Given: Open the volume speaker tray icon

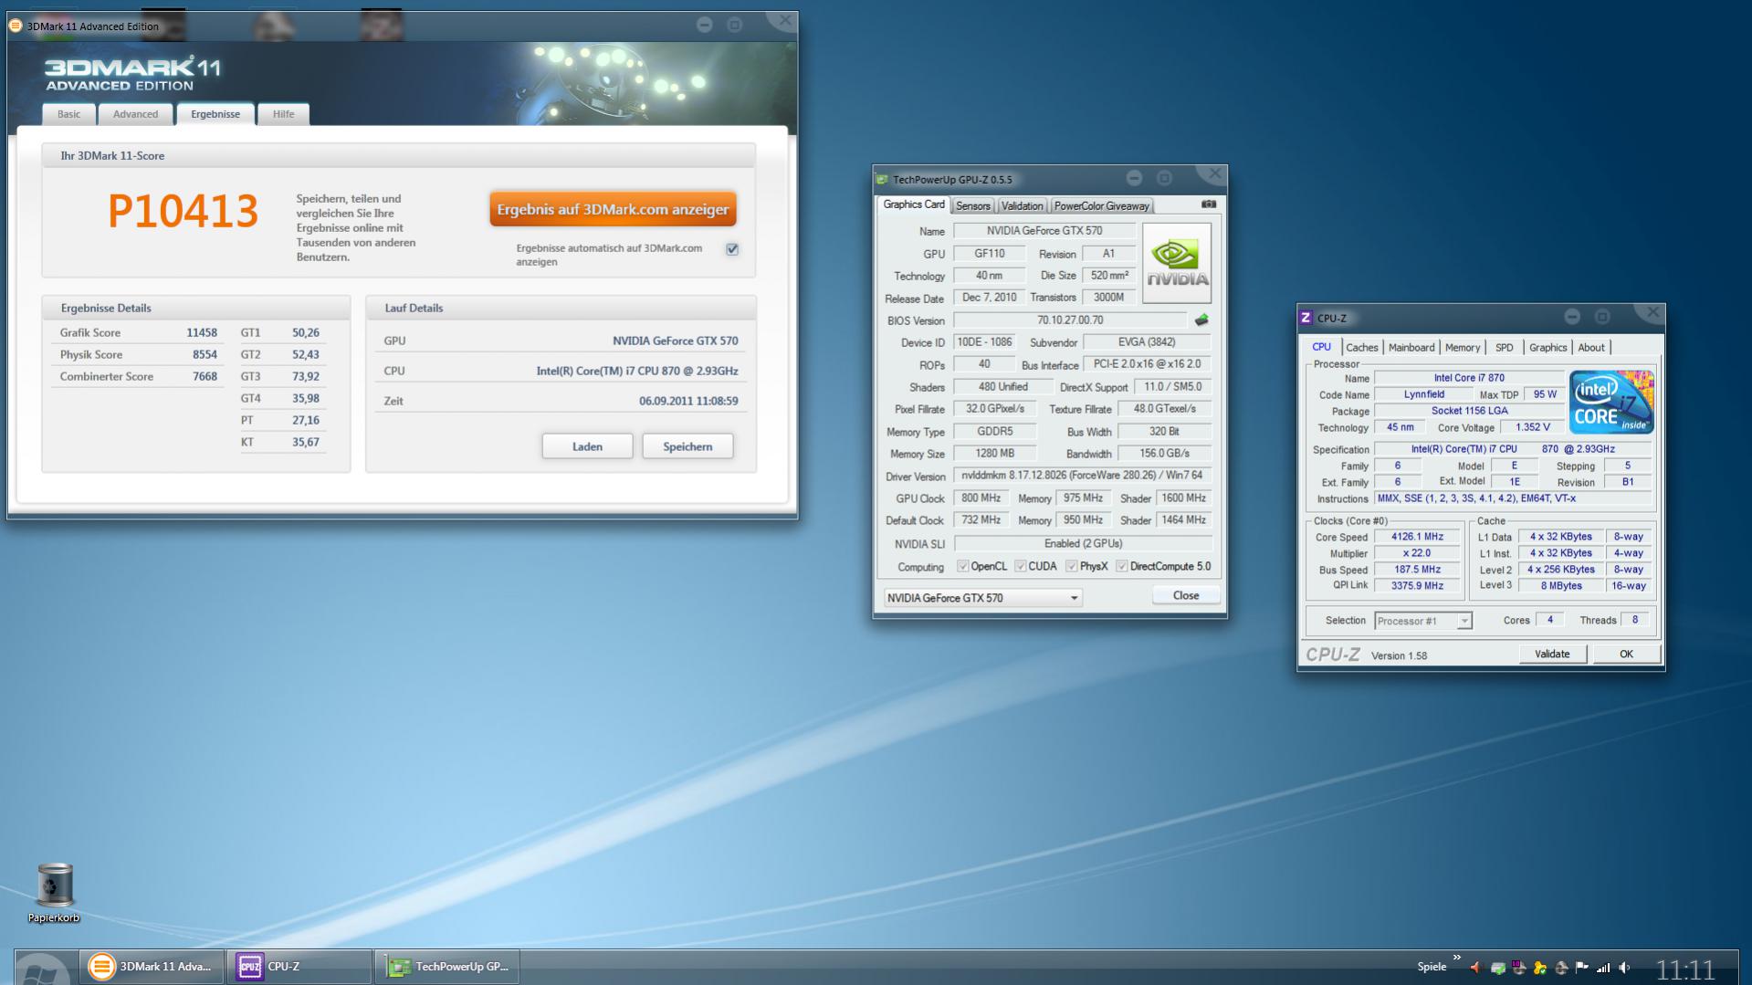Looking at the screenshot, I should (x=1625, y=968).
